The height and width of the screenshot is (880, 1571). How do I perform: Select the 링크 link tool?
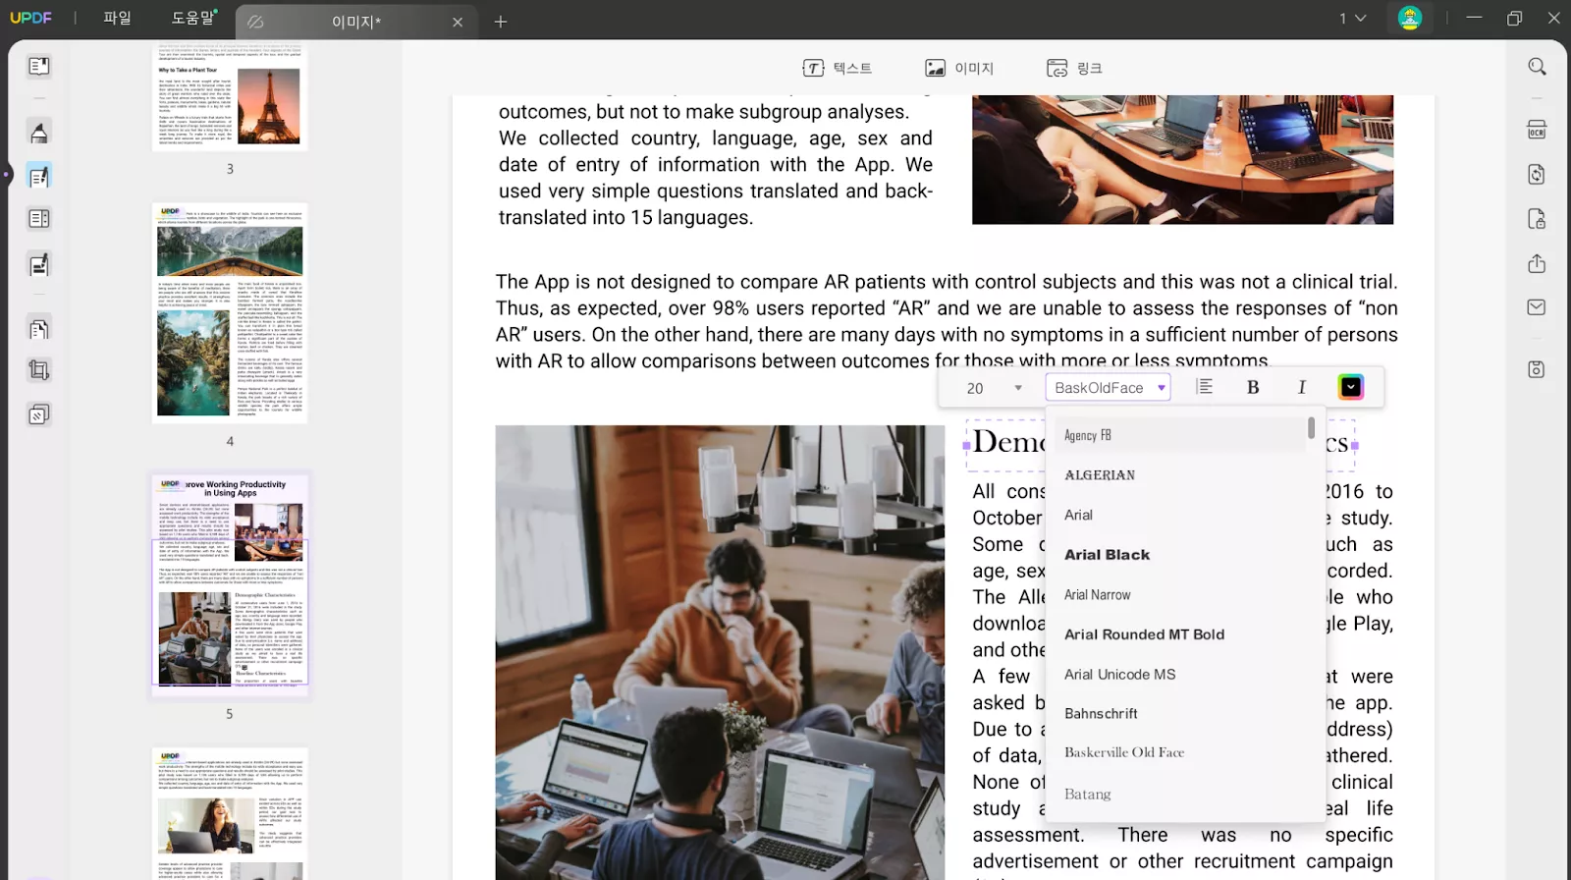[x=1074, y=68]
